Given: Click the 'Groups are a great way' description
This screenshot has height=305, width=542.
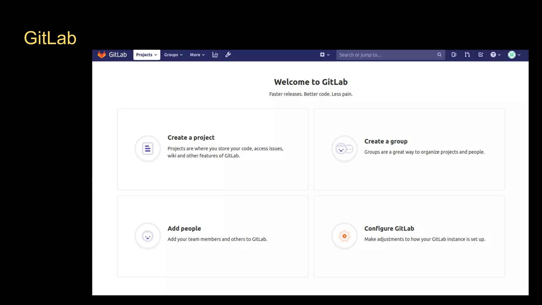Looking at the screenshot, I should tap(424, 152).
